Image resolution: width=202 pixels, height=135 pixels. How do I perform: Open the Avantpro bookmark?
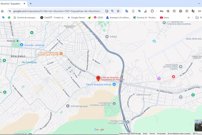[x=118, y=18]
